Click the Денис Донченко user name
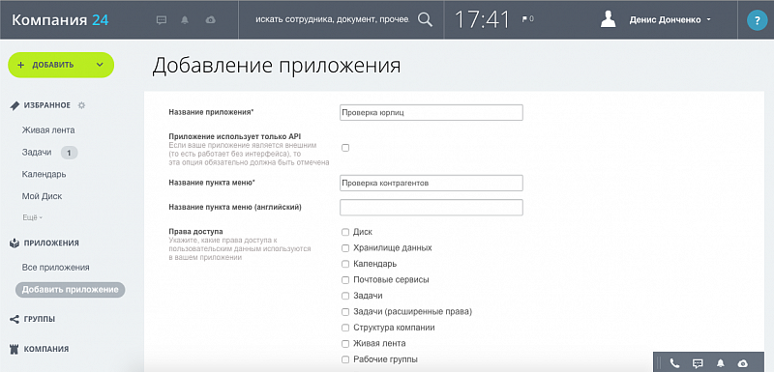 (x=665, y=20)
